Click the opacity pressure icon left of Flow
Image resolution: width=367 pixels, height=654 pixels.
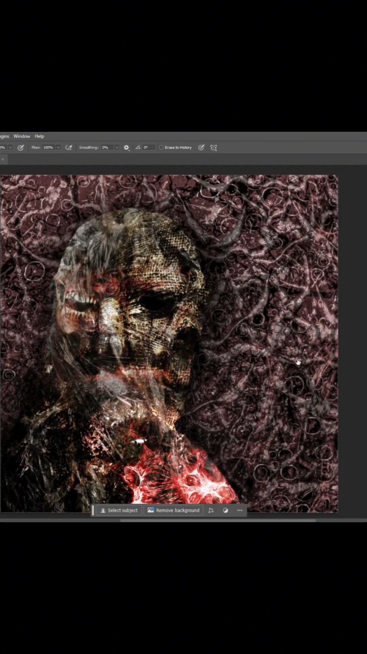[20, 148]
